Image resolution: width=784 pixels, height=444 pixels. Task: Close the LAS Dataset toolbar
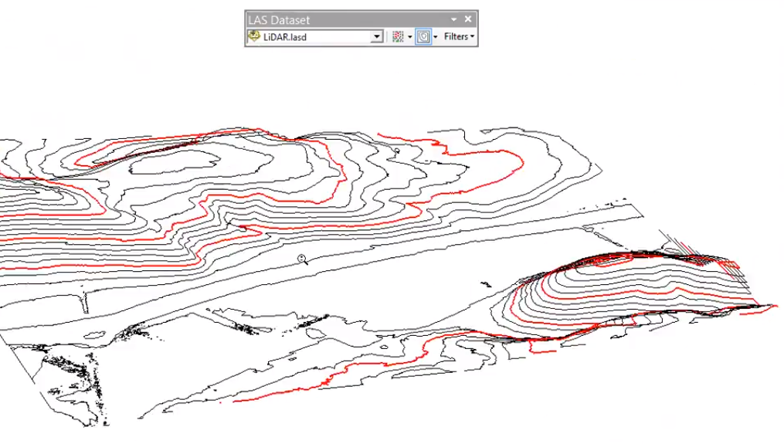coord(468,19)
